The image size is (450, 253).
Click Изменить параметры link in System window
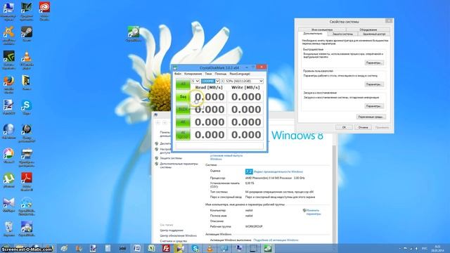click(313, 212)
